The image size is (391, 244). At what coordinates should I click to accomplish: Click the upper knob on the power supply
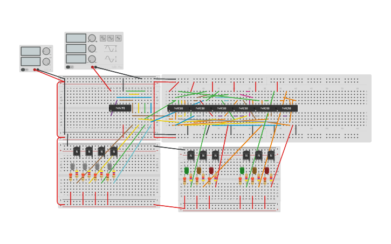click(46, 52)
